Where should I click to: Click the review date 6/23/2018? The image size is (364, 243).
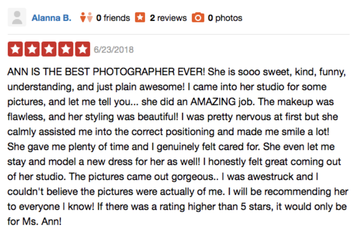114,50
